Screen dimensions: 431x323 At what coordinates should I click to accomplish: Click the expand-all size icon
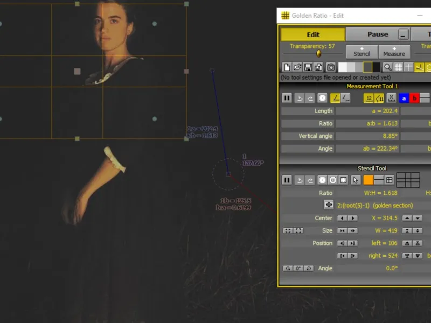(298, 231)
